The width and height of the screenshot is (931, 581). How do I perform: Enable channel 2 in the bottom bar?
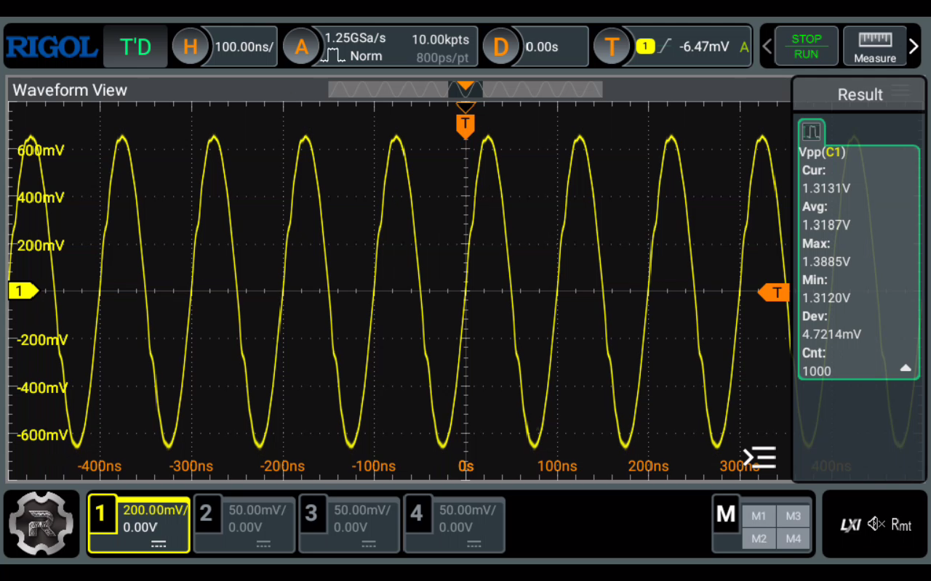pos(244,524)
